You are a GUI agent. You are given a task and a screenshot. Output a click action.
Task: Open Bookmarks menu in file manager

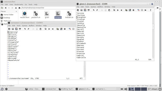[x=19, y=5]
